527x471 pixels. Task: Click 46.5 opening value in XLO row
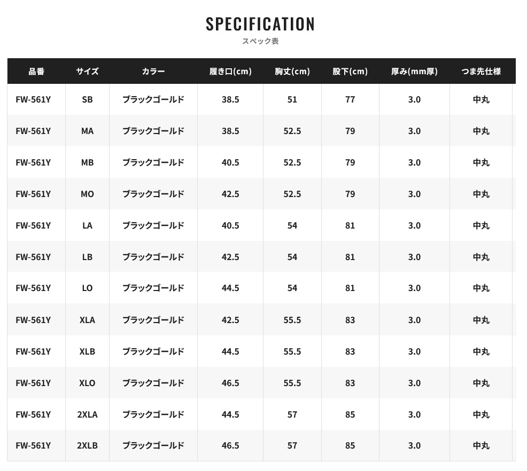coord(230,383)
